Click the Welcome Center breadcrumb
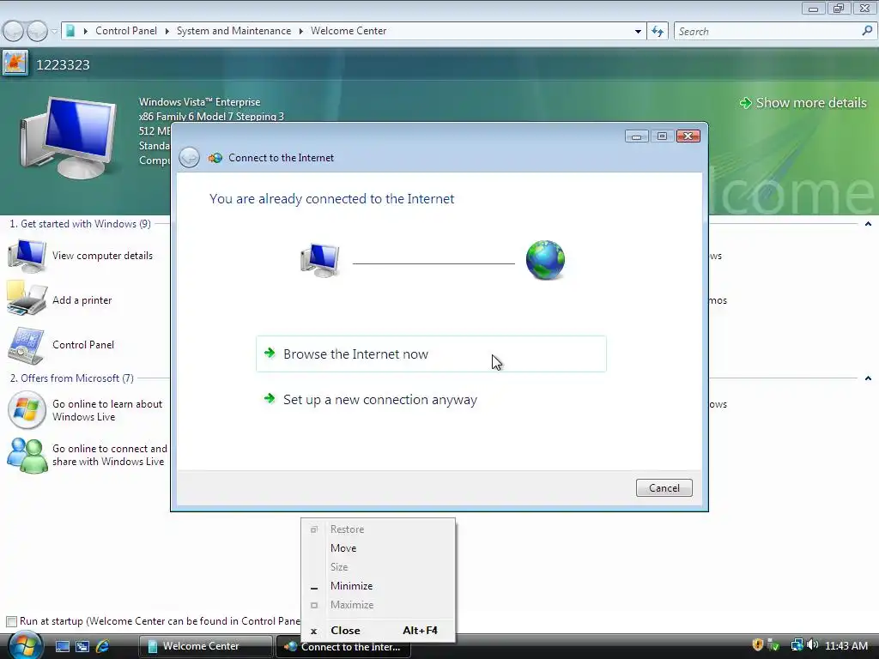This screenshot has width=879, height=659. point(349,31)
